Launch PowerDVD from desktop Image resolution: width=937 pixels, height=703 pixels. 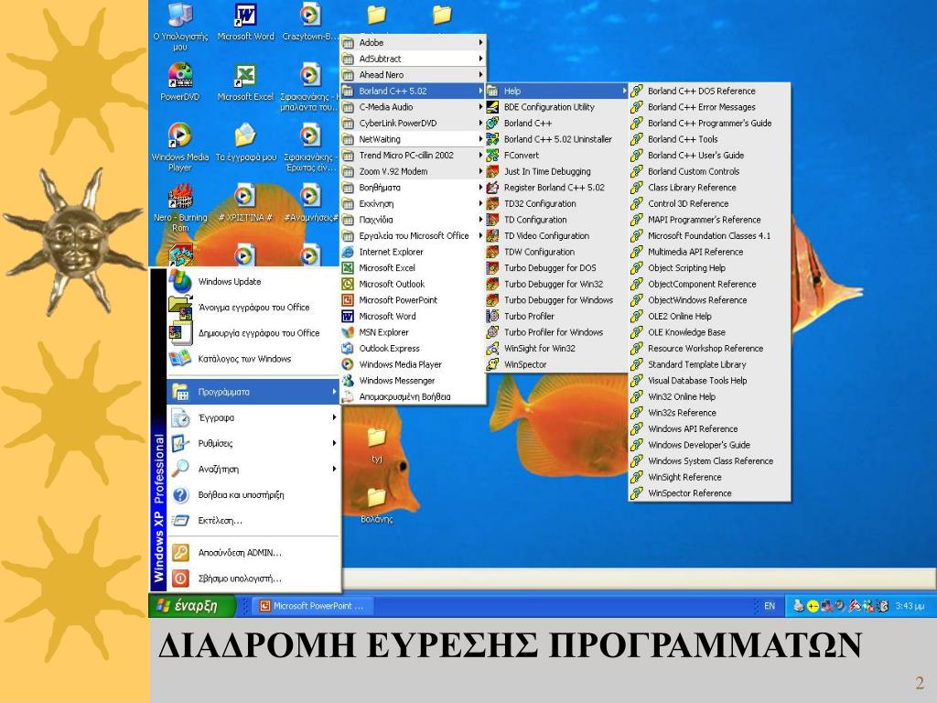click(180, 81)
